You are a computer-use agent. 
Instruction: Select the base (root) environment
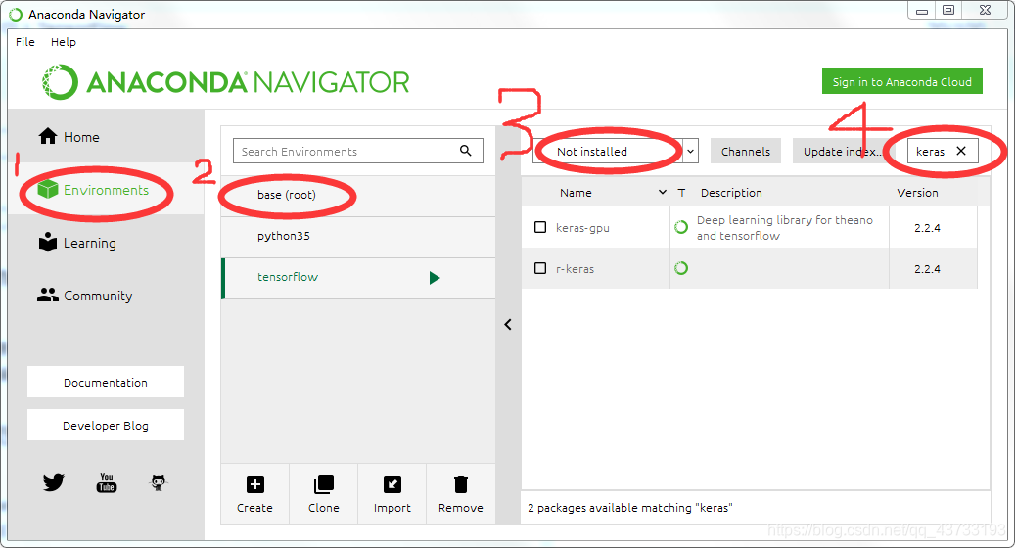coord(358,196)
